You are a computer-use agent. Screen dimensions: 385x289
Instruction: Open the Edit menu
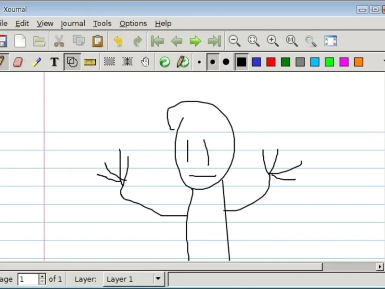click(22, 23)
